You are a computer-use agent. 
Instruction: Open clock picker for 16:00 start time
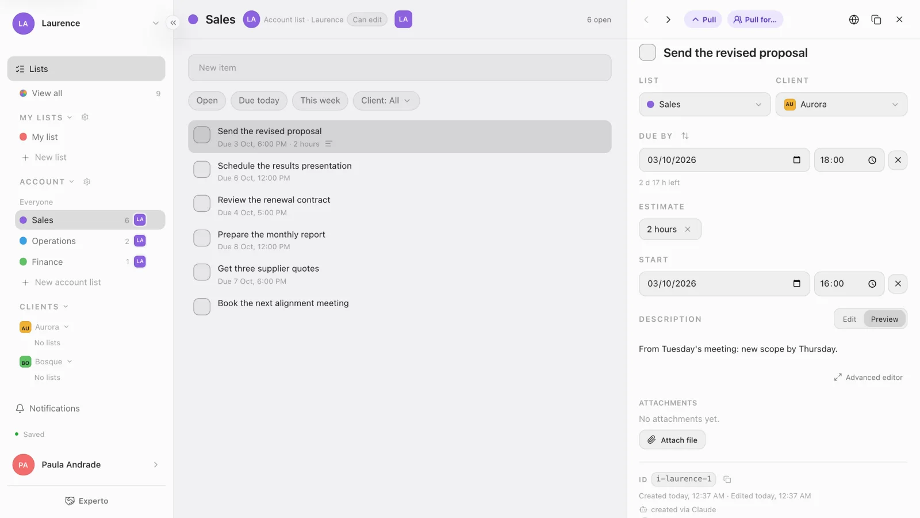[x=872, y=284]
